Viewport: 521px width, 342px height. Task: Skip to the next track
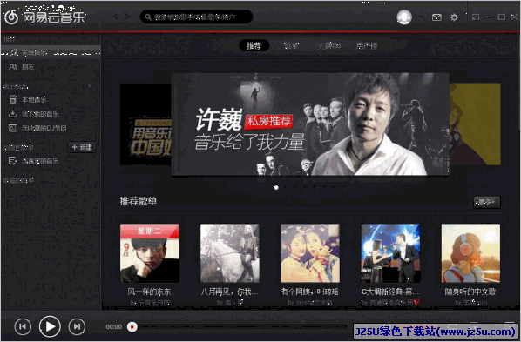[x=77, y=327]
